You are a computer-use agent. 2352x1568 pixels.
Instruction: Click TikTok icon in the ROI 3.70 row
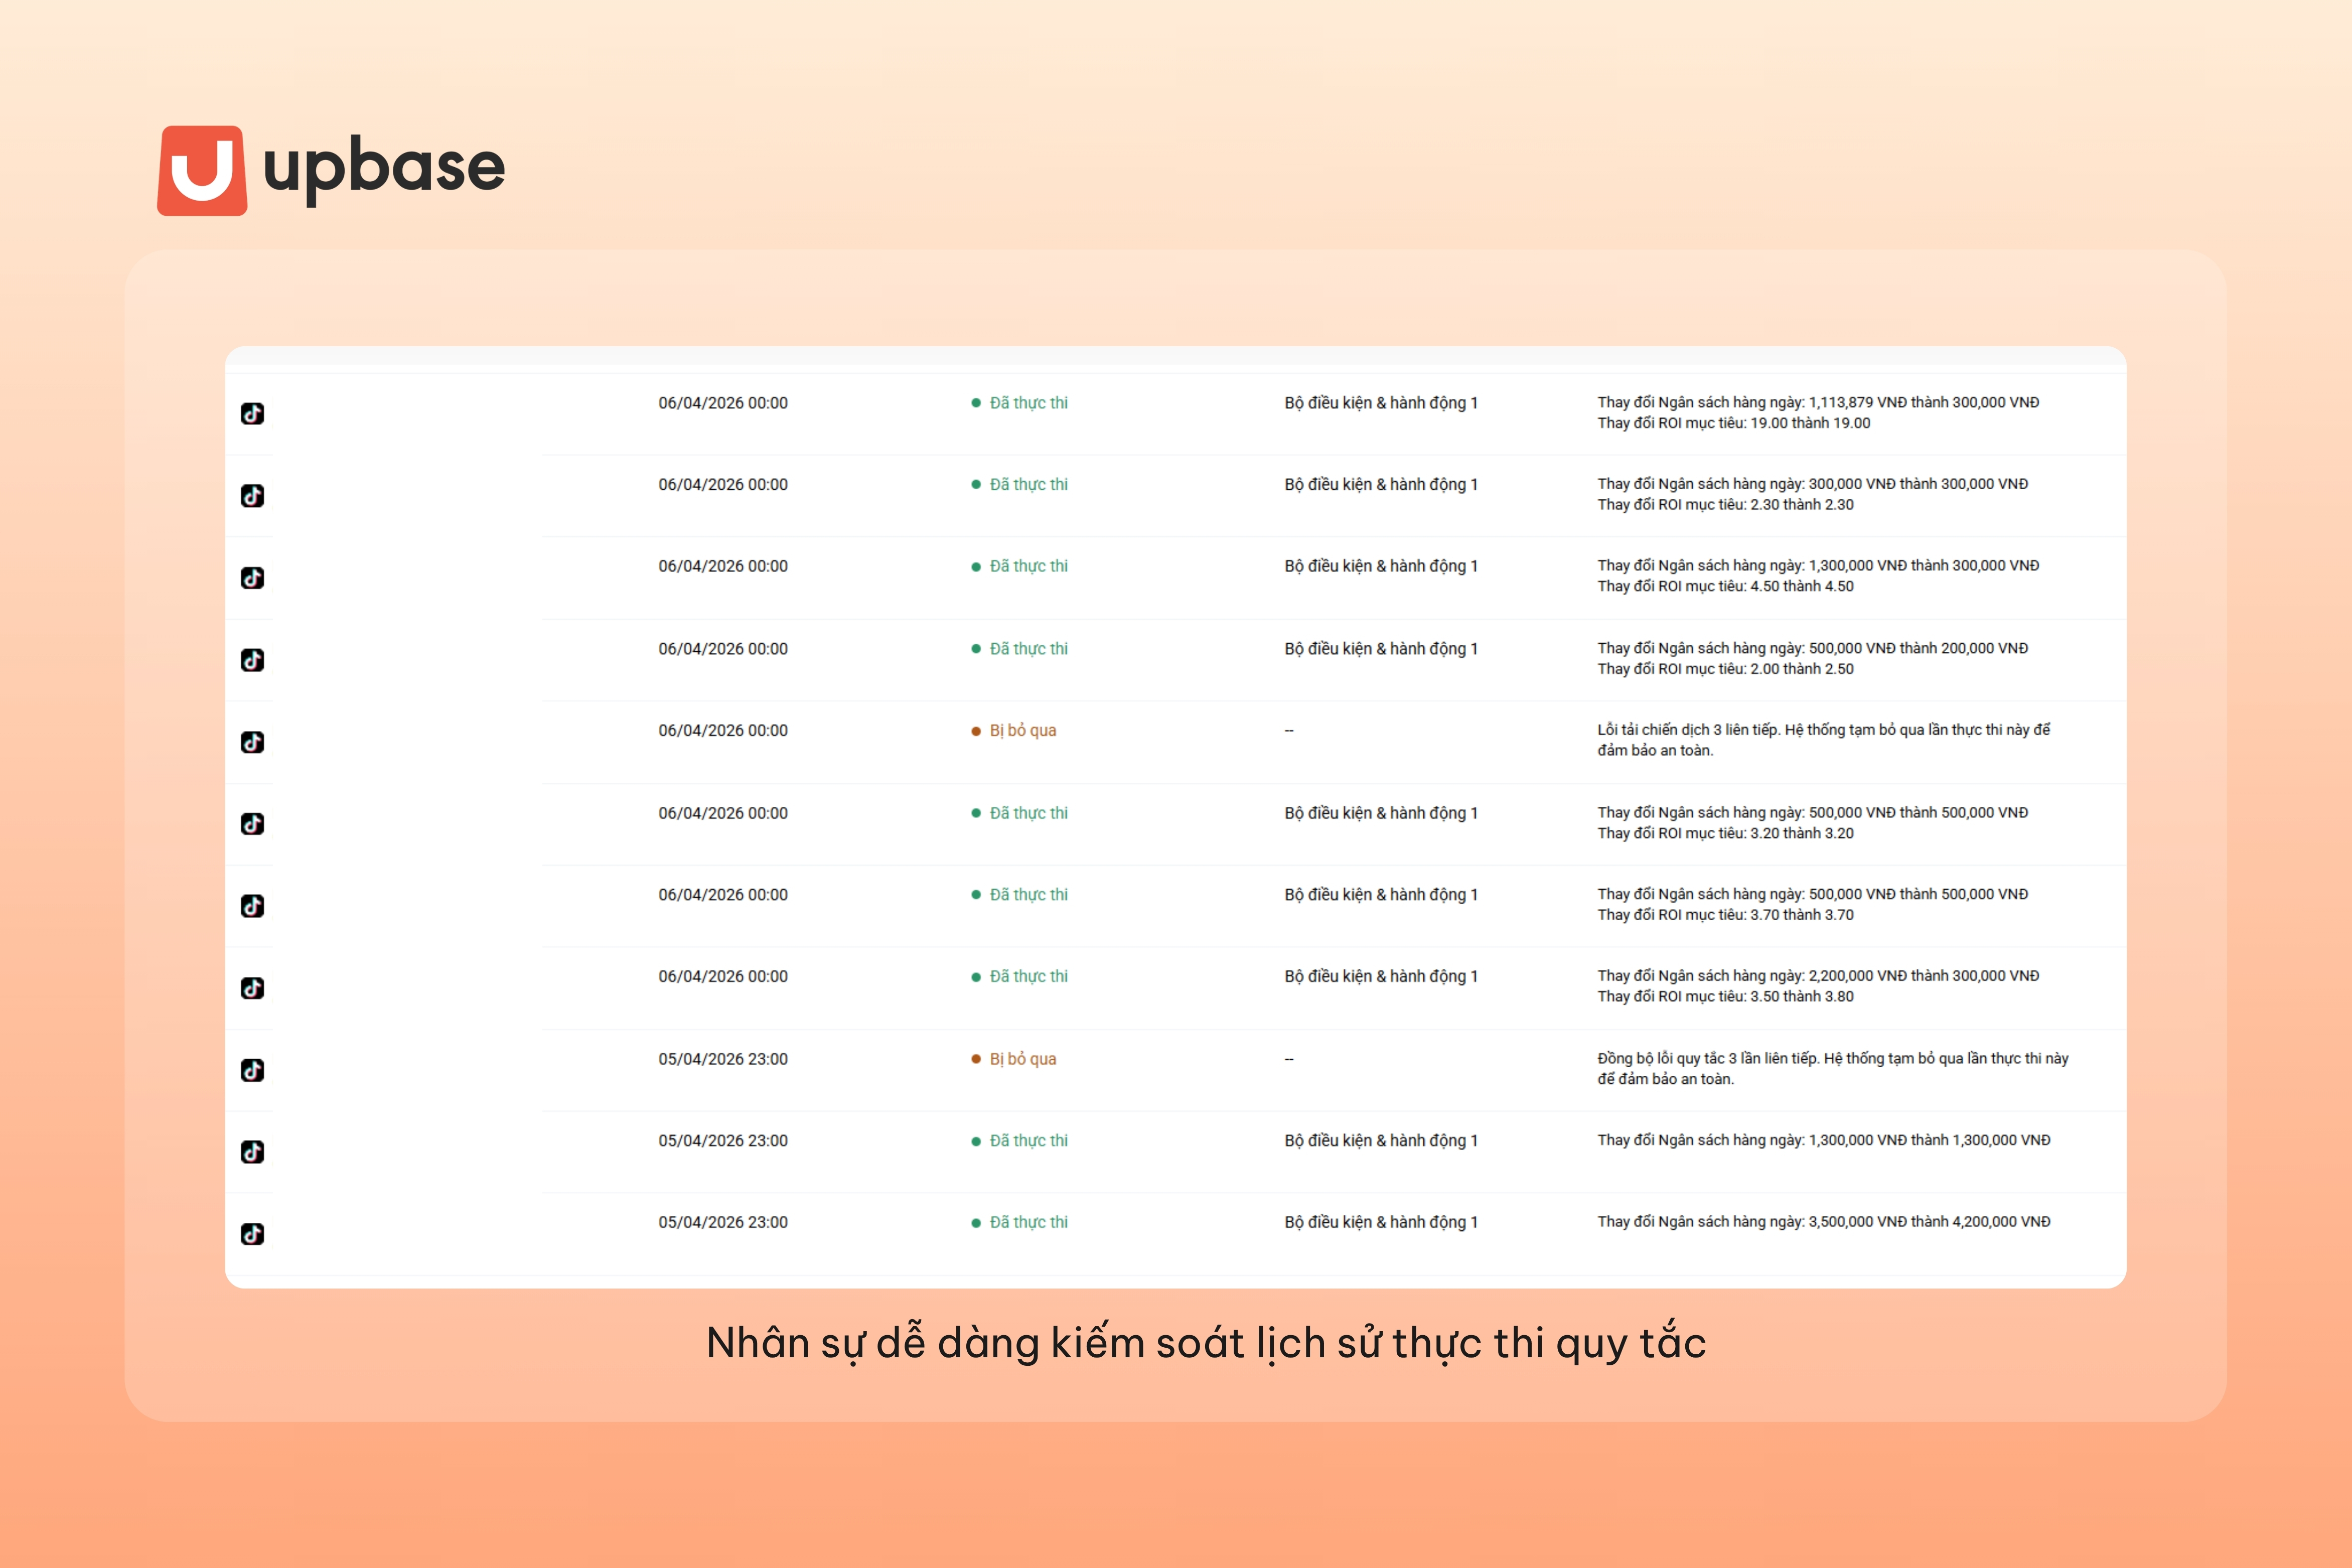(x=253, y=906)
